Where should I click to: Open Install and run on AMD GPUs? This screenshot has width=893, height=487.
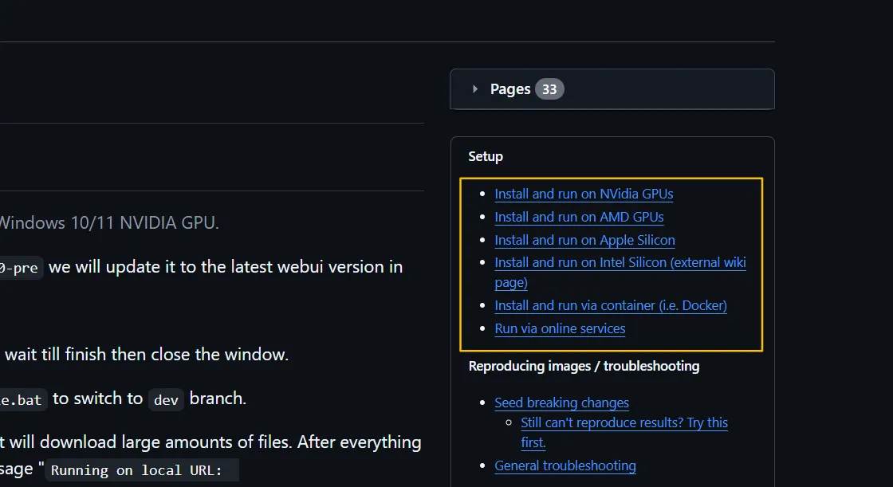[x=579, y=217]
